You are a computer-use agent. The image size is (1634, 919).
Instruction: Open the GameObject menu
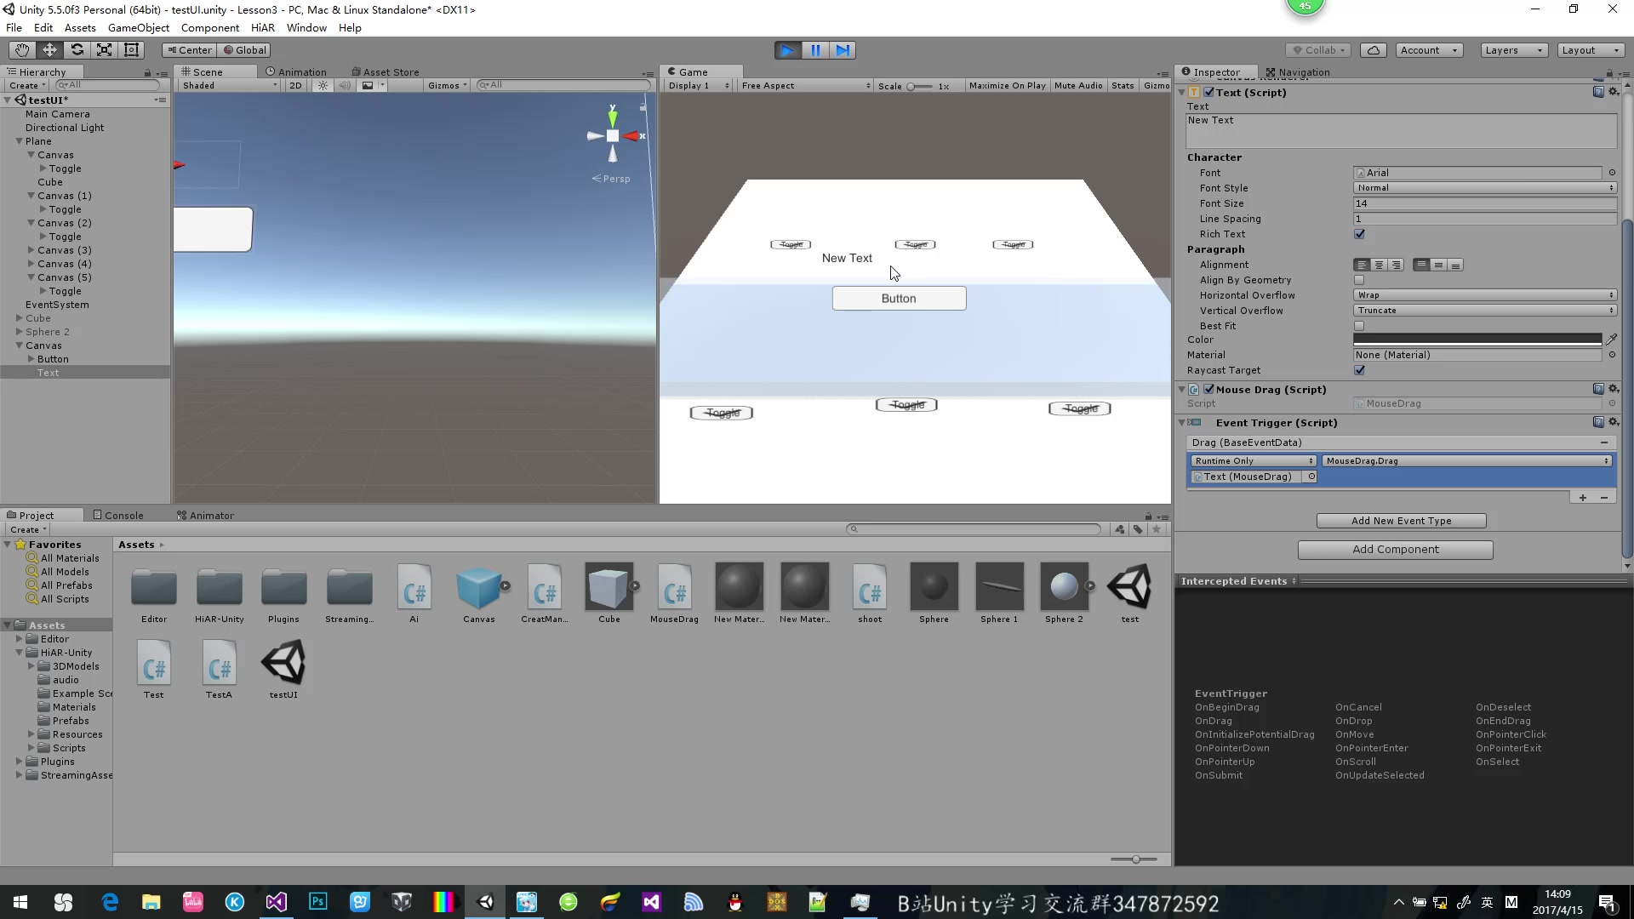tap(139, 27)
